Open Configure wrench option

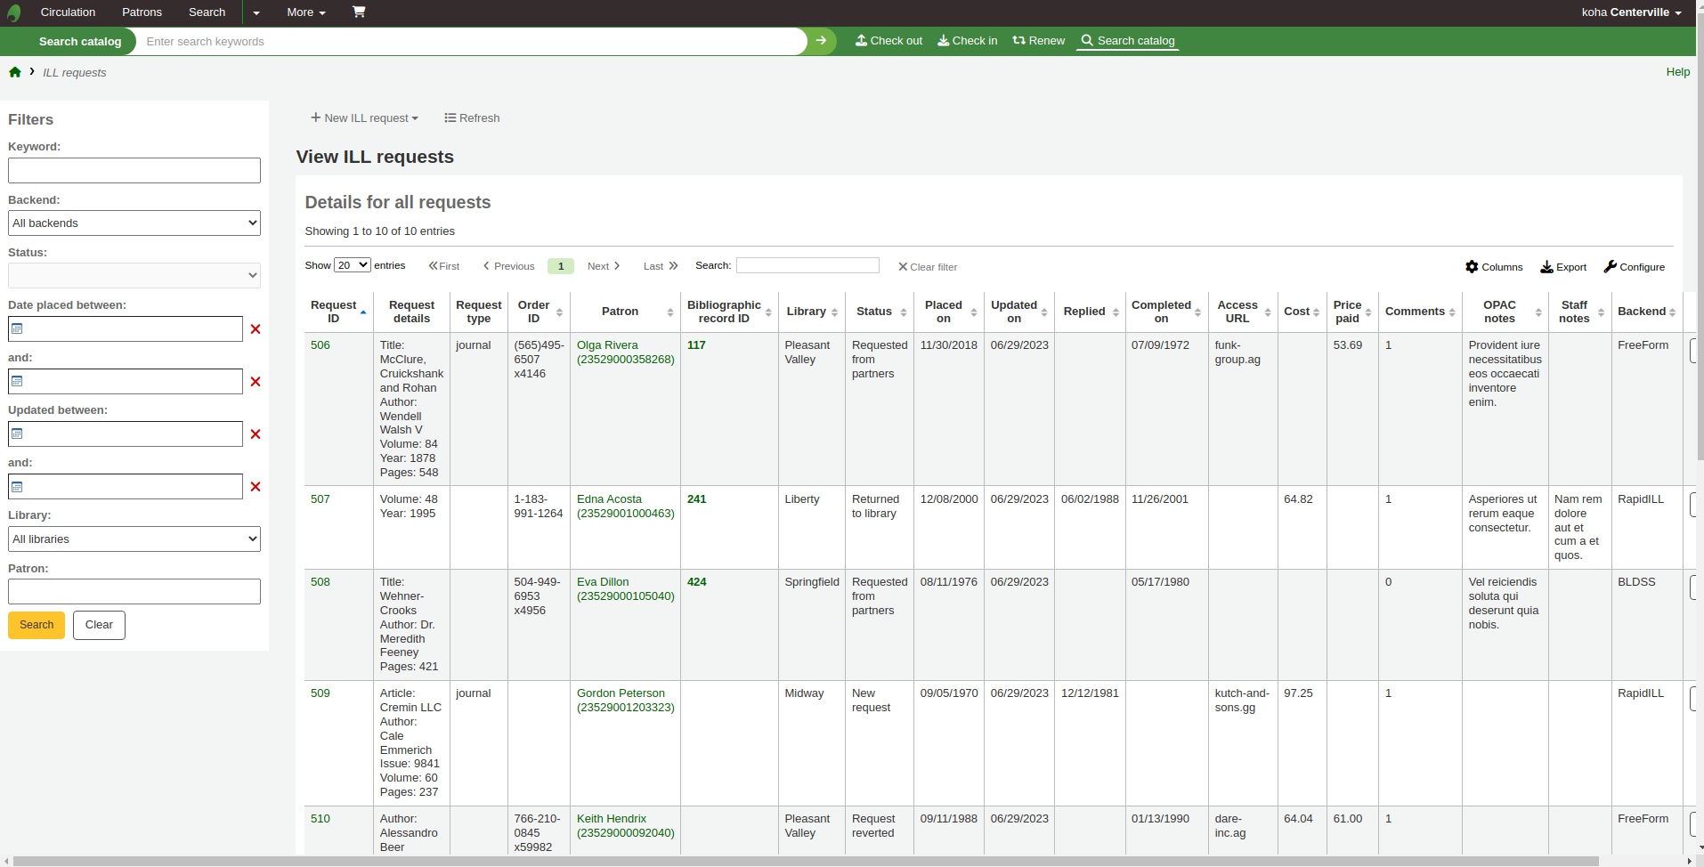click(1634, 267)
